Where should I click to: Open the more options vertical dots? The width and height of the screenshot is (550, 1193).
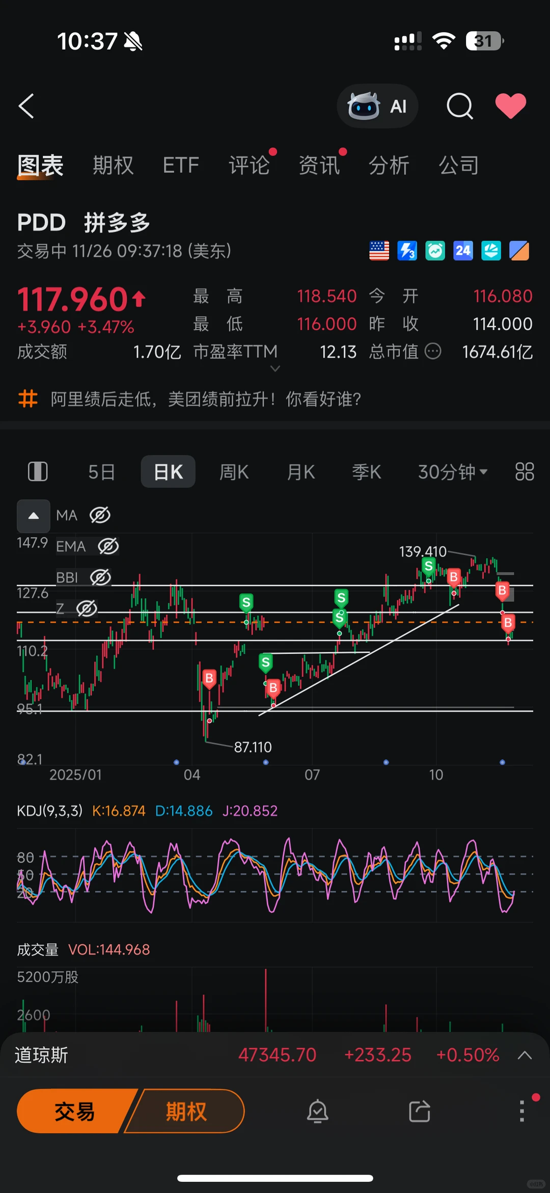[521, 1111]
